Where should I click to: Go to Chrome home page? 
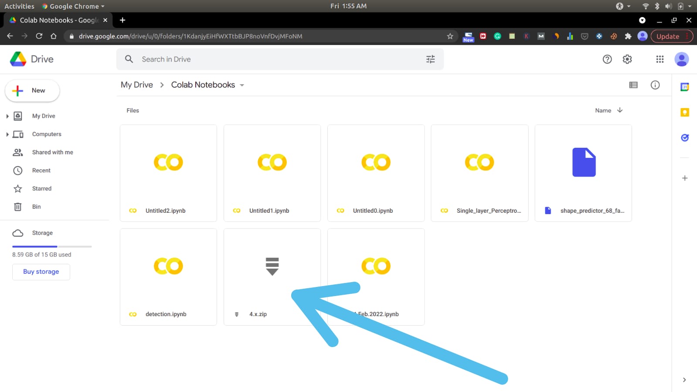click(54, 36)
